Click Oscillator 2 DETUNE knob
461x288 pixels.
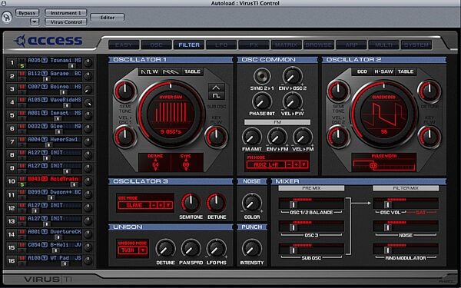tap(429, 91)
